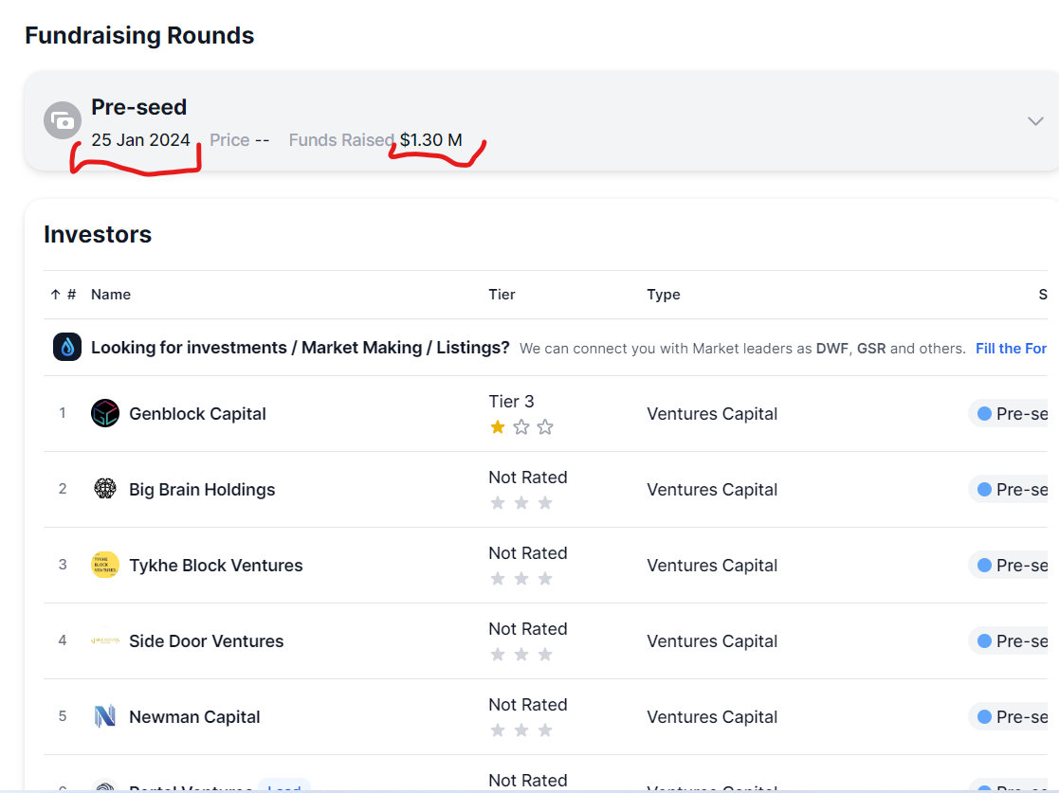Open the Genblock Capital investor page
Viewport: 1059px width, 793px height.
[197, 414]
